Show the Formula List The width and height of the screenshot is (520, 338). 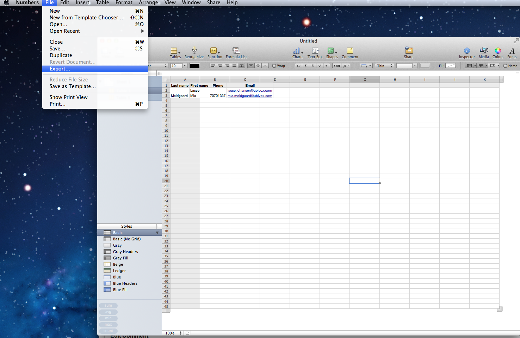(236, 53)
